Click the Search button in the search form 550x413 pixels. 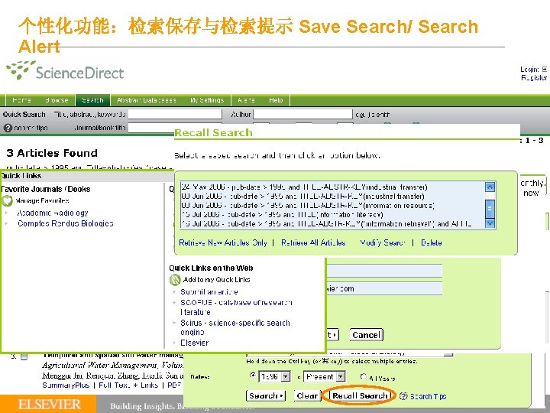[266, 396]
